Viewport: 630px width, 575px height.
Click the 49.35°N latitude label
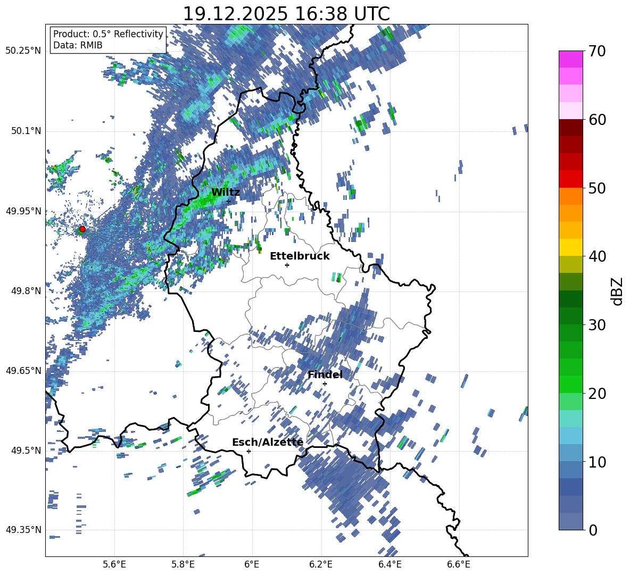point(23,530)
